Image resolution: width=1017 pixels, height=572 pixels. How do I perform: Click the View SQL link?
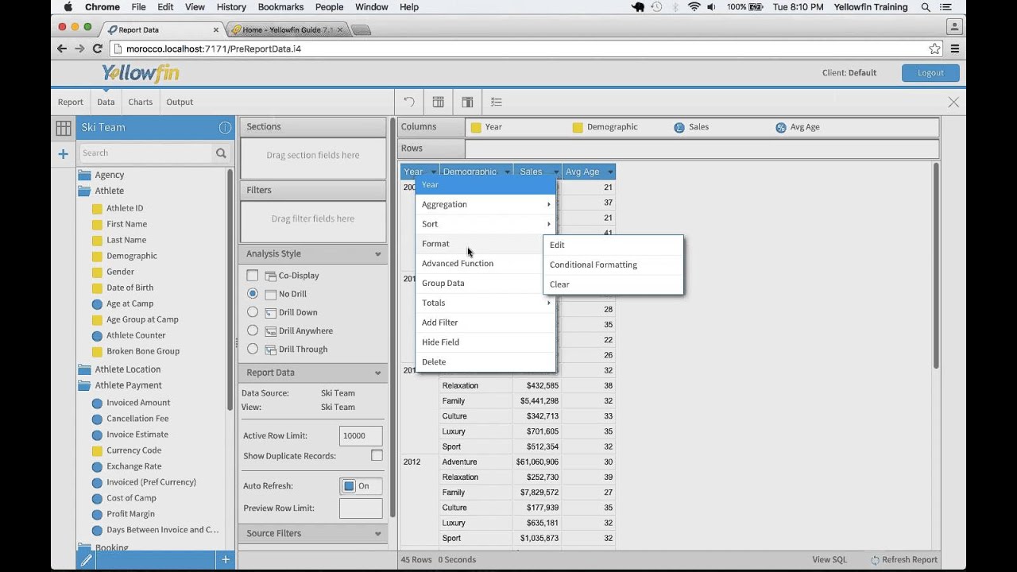(829, 560)
